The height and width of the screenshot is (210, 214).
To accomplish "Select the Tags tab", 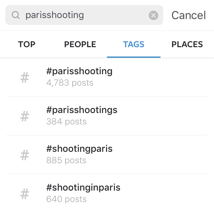I will [x=133, y=44].
